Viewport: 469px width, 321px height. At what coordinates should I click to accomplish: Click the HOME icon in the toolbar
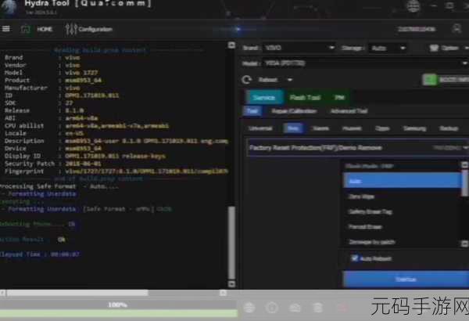coord(26,29)
